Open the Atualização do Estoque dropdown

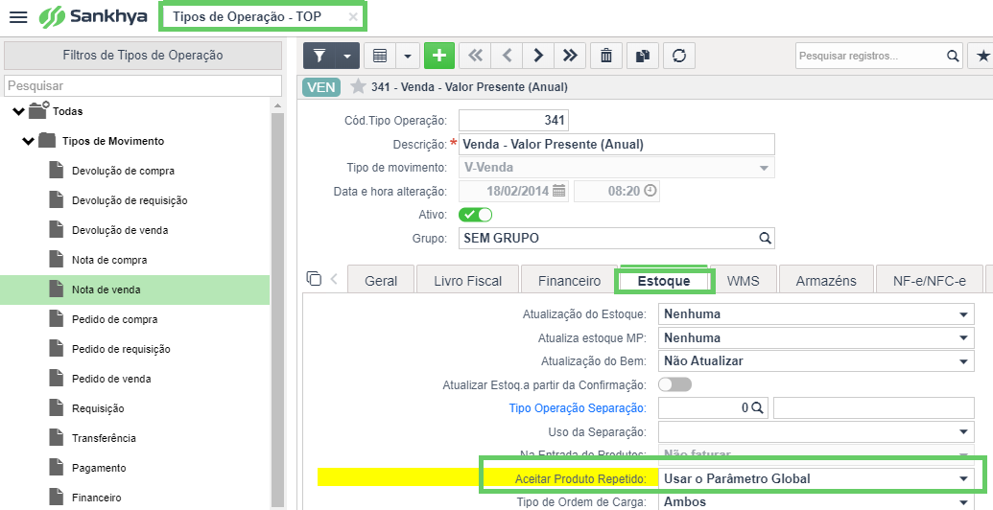(x=816, y=313)
